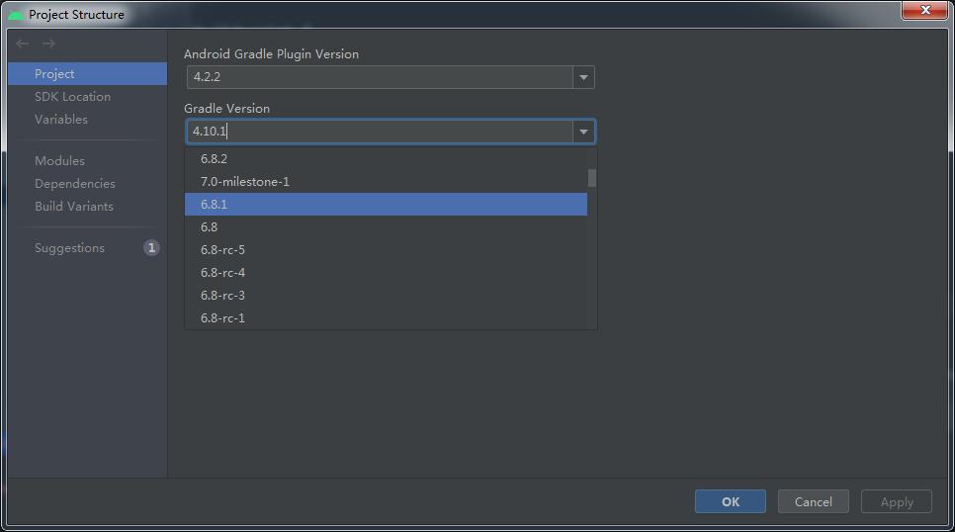Click the forward navigation arrow
Image resolution: width=955 pixels, height=532 pixels.
click(48, 44)
